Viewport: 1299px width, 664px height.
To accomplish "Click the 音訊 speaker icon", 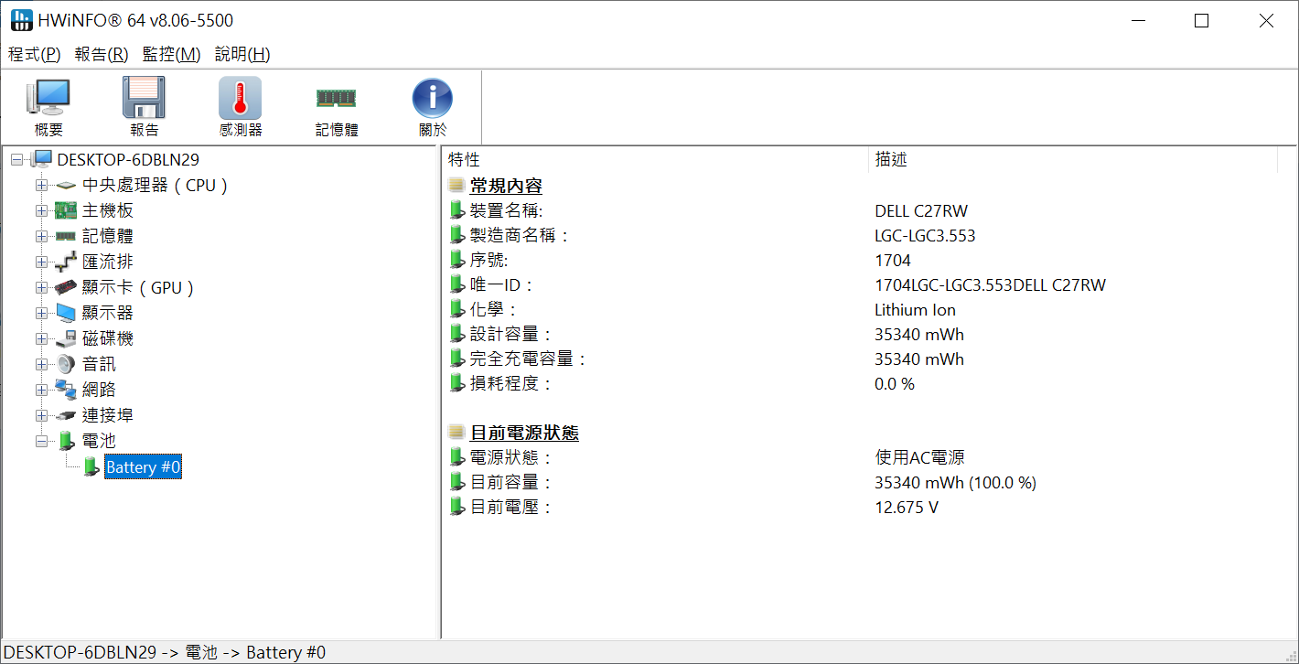I will pos(65,364).
